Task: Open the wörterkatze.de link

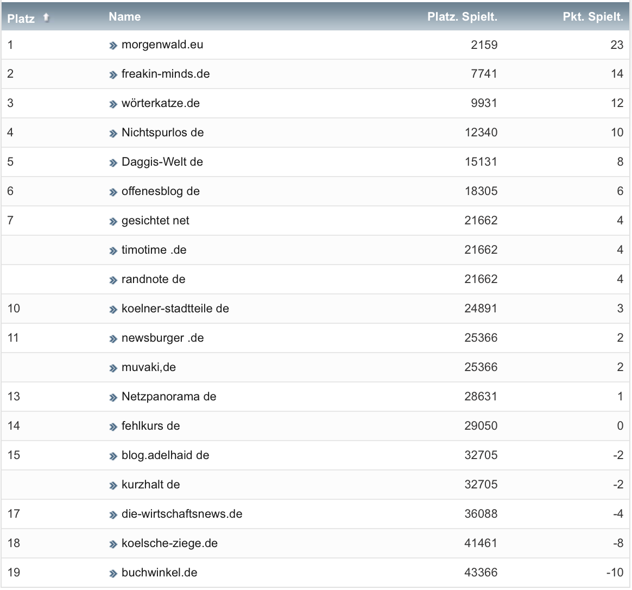Action: click(x=161, y=103)
